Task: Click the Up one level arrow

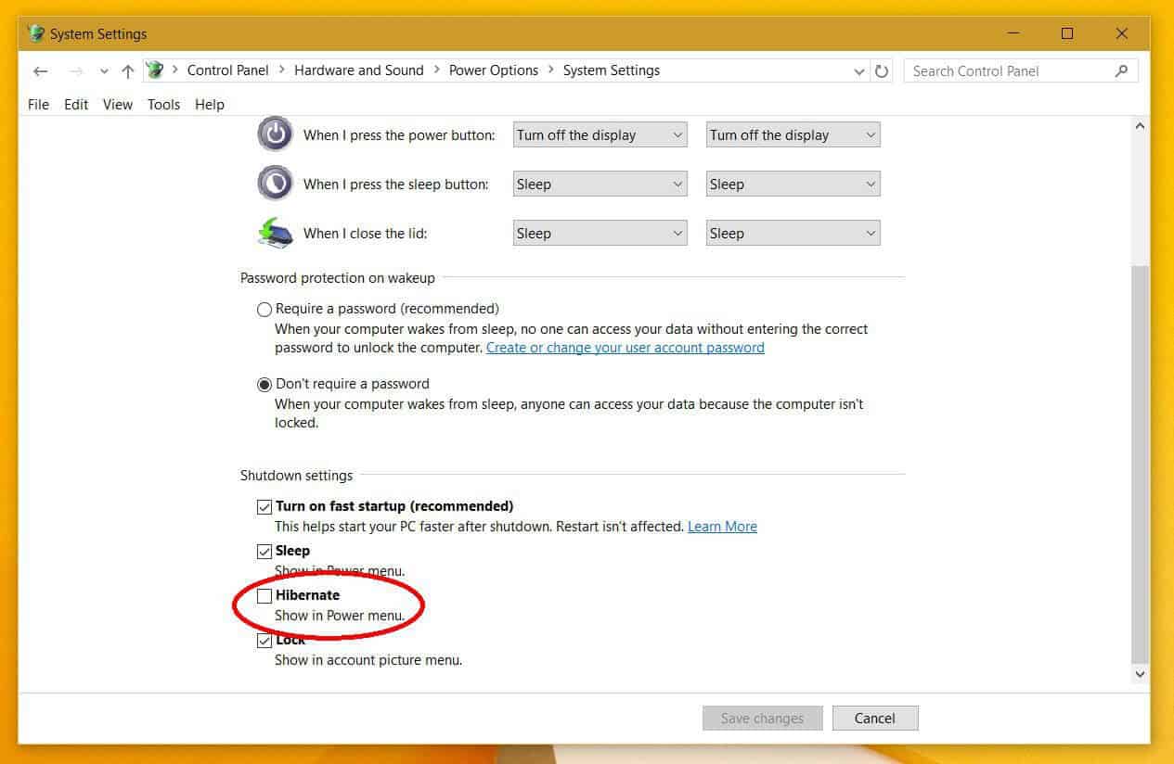Action: tap(128, 71)
